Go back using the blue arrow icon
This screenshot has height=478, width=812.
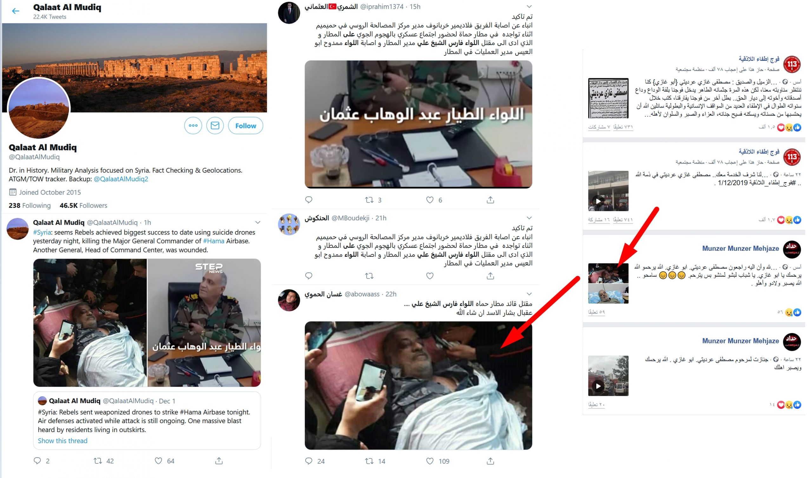[x=16, y=11]
